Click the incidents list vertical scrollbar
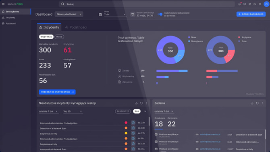Image resolution: width=270 pixels, height=152 pixels. point(149,121)
